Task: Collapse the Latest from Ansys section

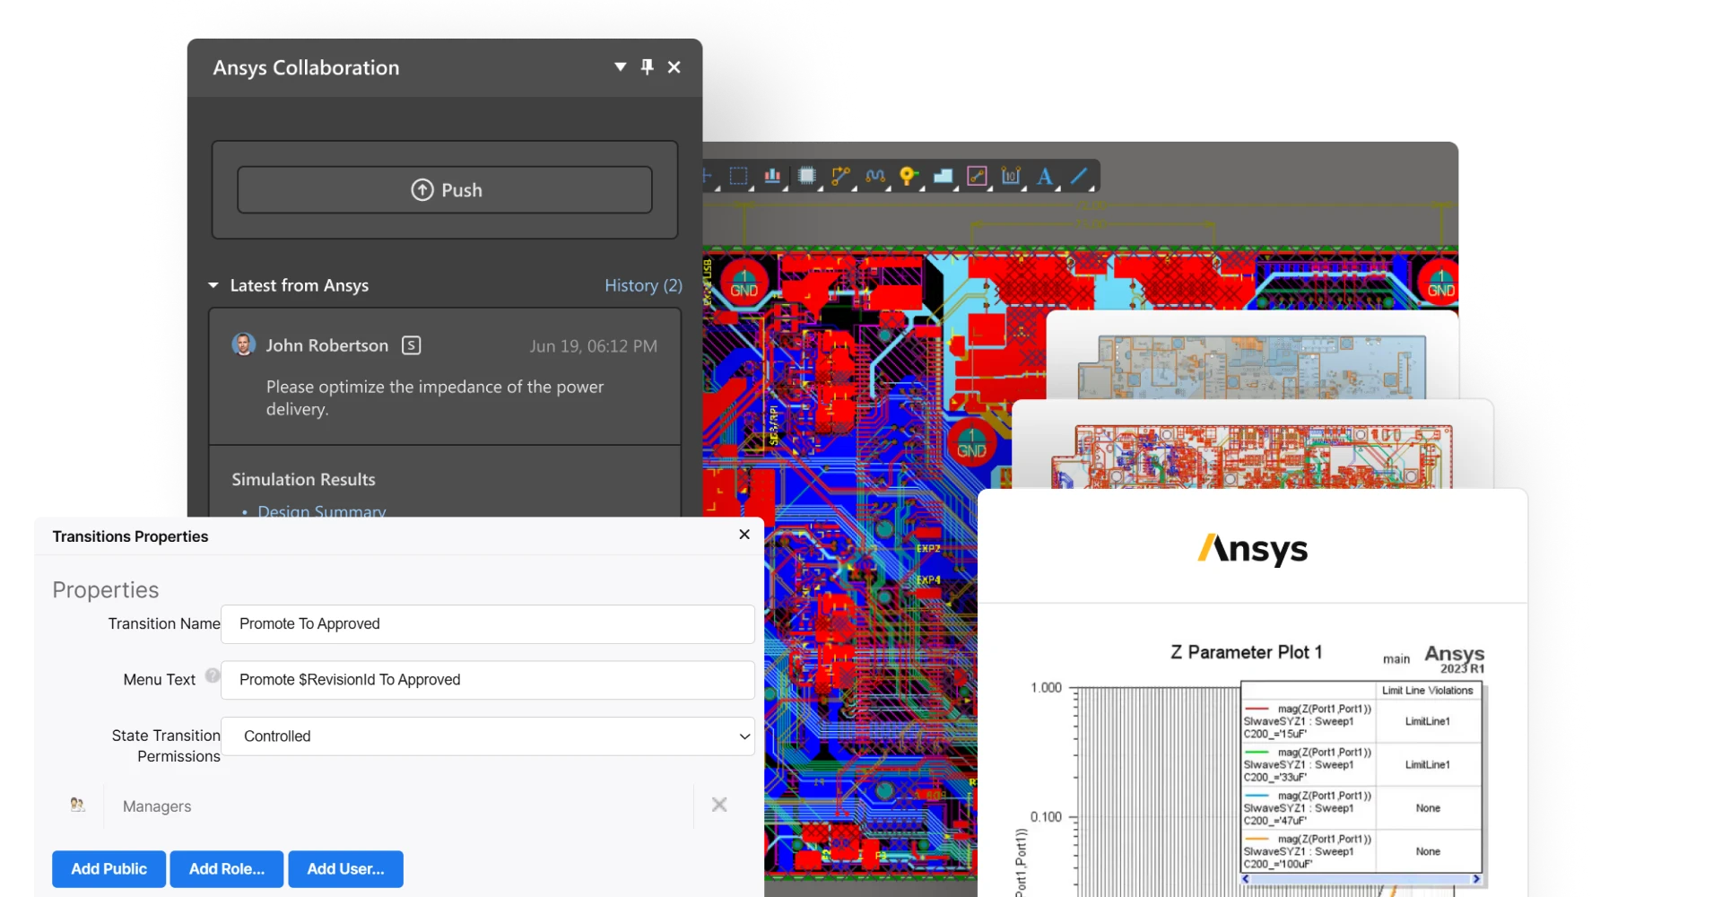Action: pyautogui.click(x=213, y=285)
